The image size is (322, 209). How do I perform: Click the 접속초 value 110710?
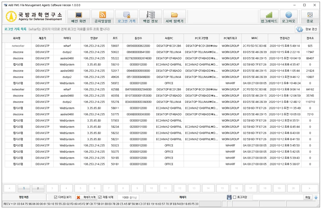[310, 102]
